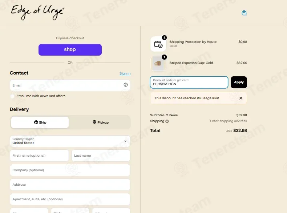Image resolution: width=287 pixels, height=213 pixels.
Task: Open the Striped Espresso Cup product thumbnail
Action: click(x=158, y=63)
